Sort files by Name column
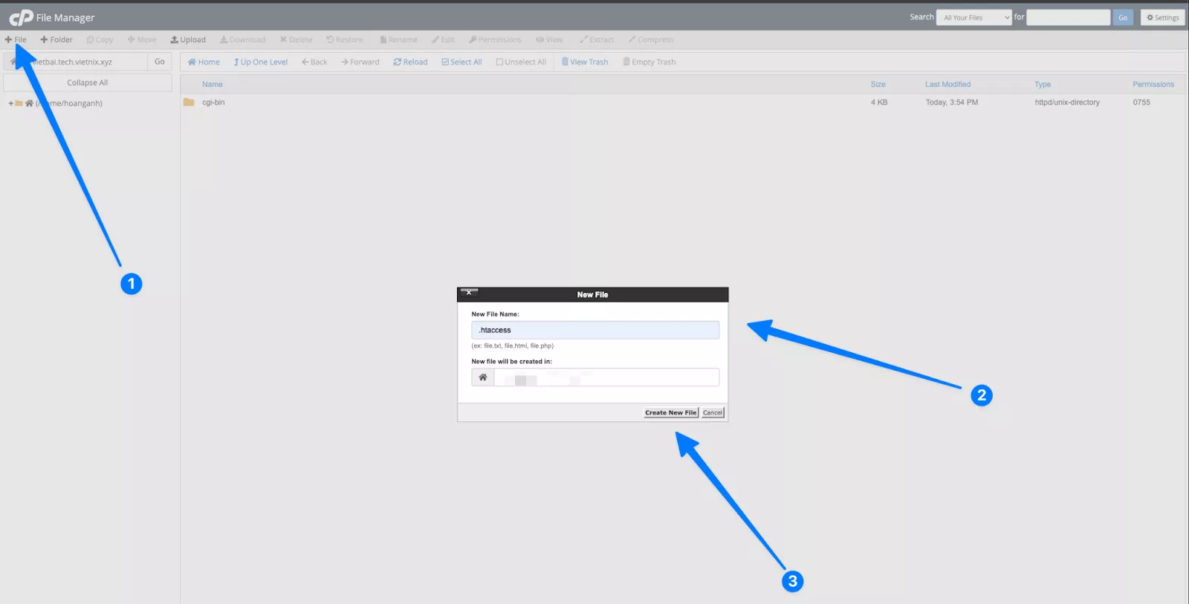The width and height of the screenshot is (1189, 604). pyautogui.click(x=213, y=85)
